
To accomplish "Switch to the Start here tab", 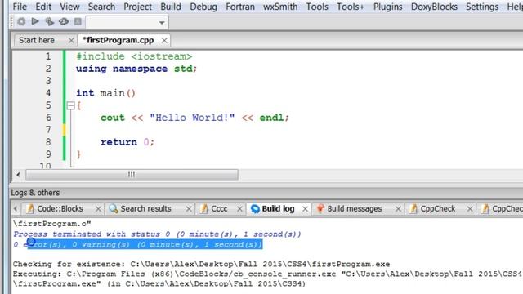I will pyautogui.click(x=37, y=40).
